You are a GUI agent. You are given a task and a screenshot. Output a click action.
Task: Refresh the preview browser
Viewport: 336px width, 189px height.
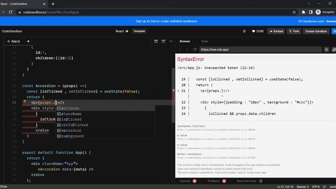pyautogui.click(x=195, y=49)
